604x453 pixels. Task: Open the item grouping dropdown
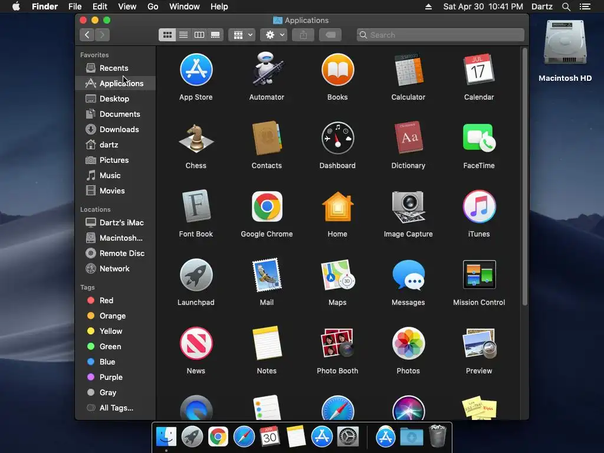pos(242,35)
